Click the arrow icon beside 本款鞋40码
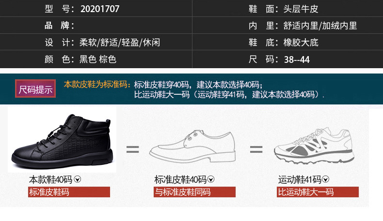 (x=78, y=179)
